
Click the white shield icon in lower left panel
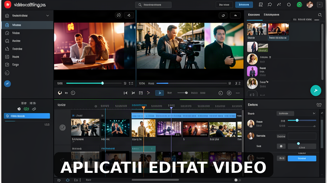(19, 109)
